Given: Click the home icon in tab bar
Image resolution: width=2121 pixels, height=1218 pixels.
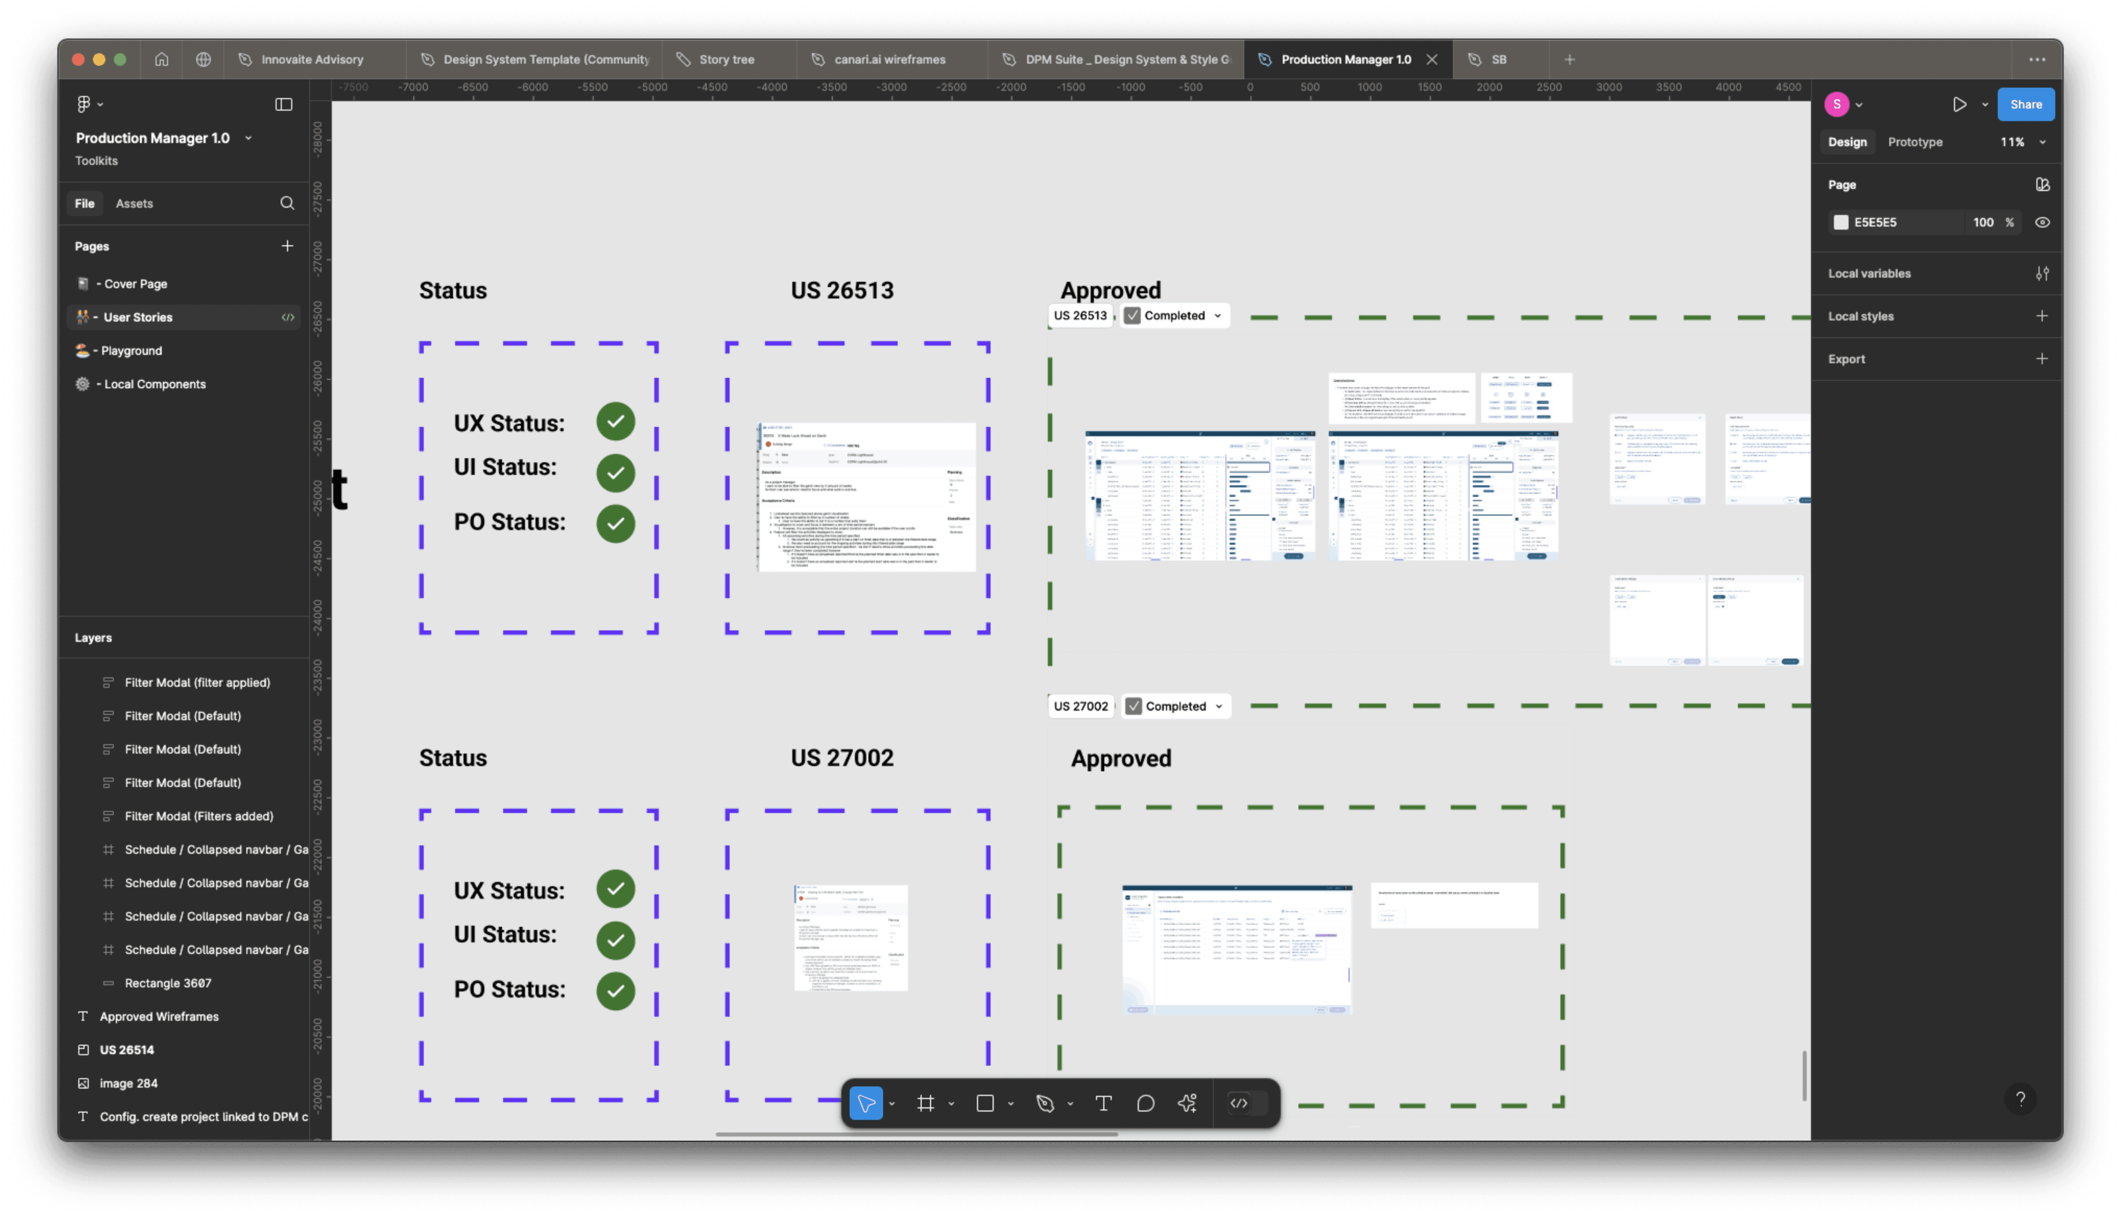Looking at the screenshot, I should click(x=161, y=59).
